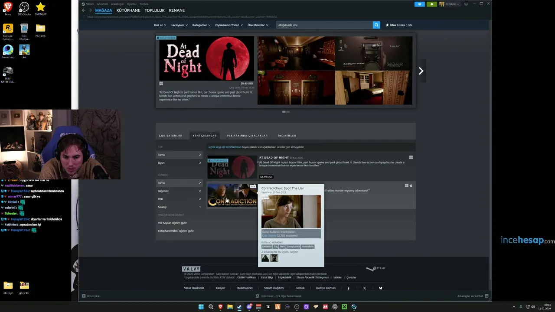Open the large At Dead of Night featured capsule

pos(206,58)
